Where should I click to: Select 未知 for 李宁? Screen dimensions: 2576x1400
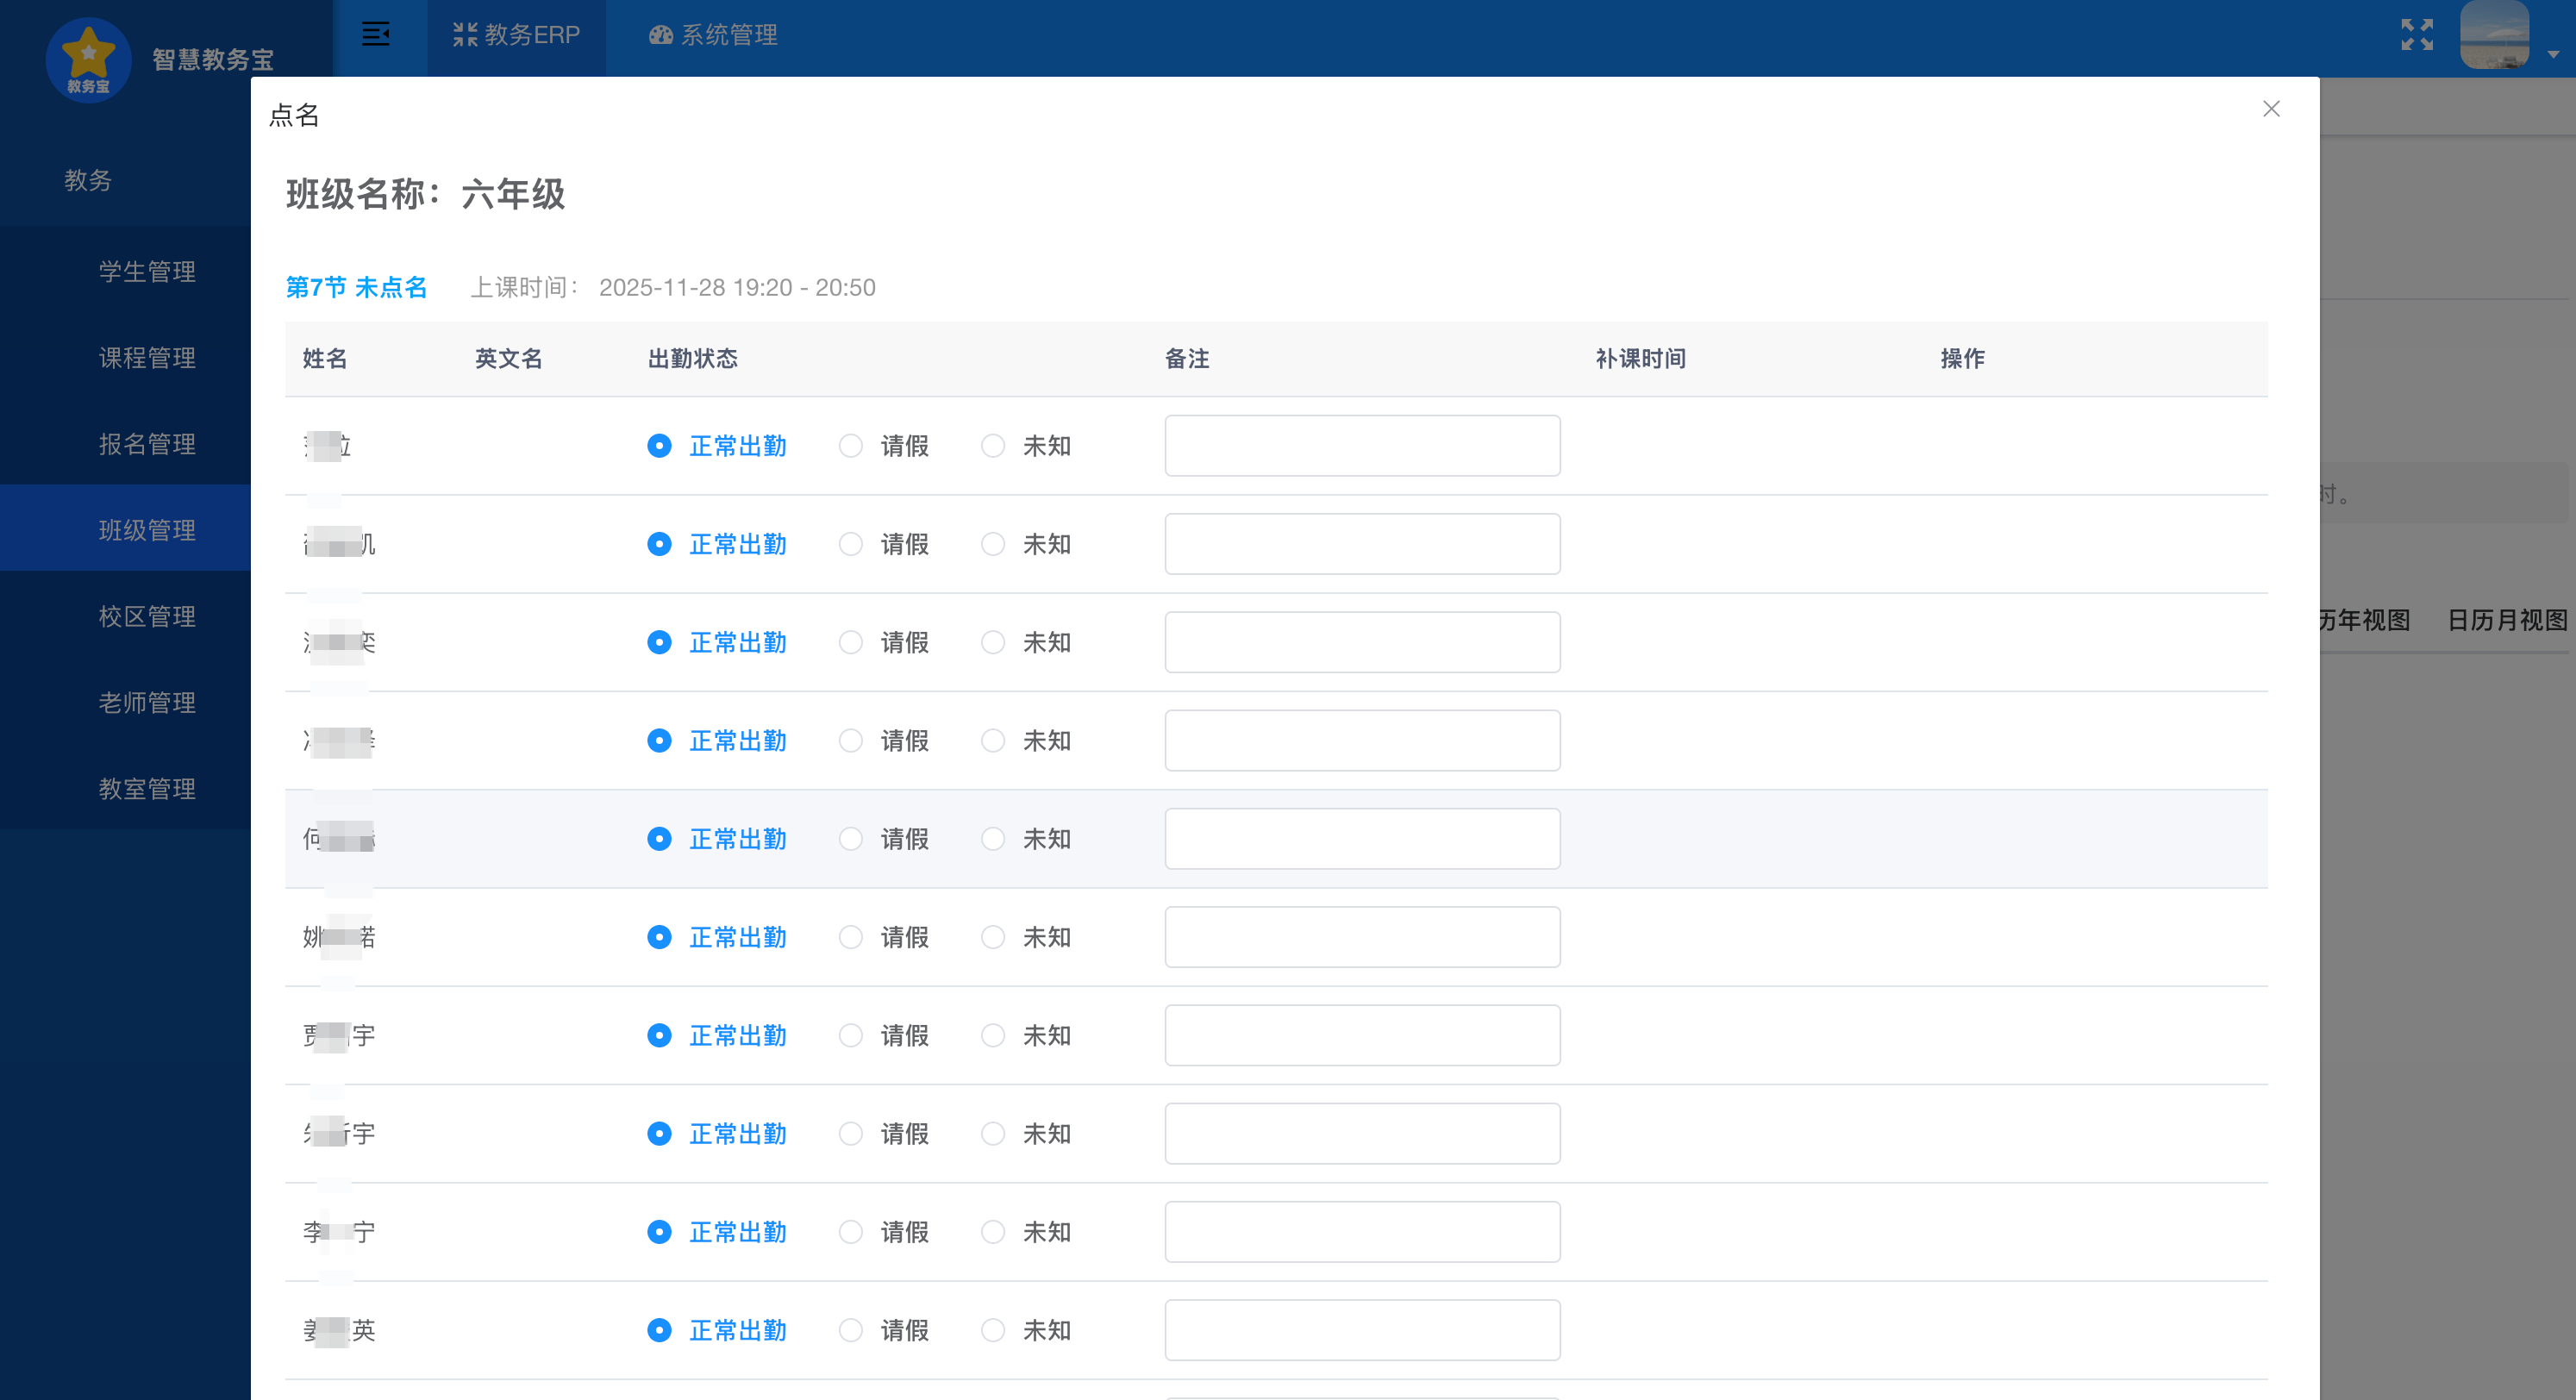pyautogui.click(x=993, y=1232)
